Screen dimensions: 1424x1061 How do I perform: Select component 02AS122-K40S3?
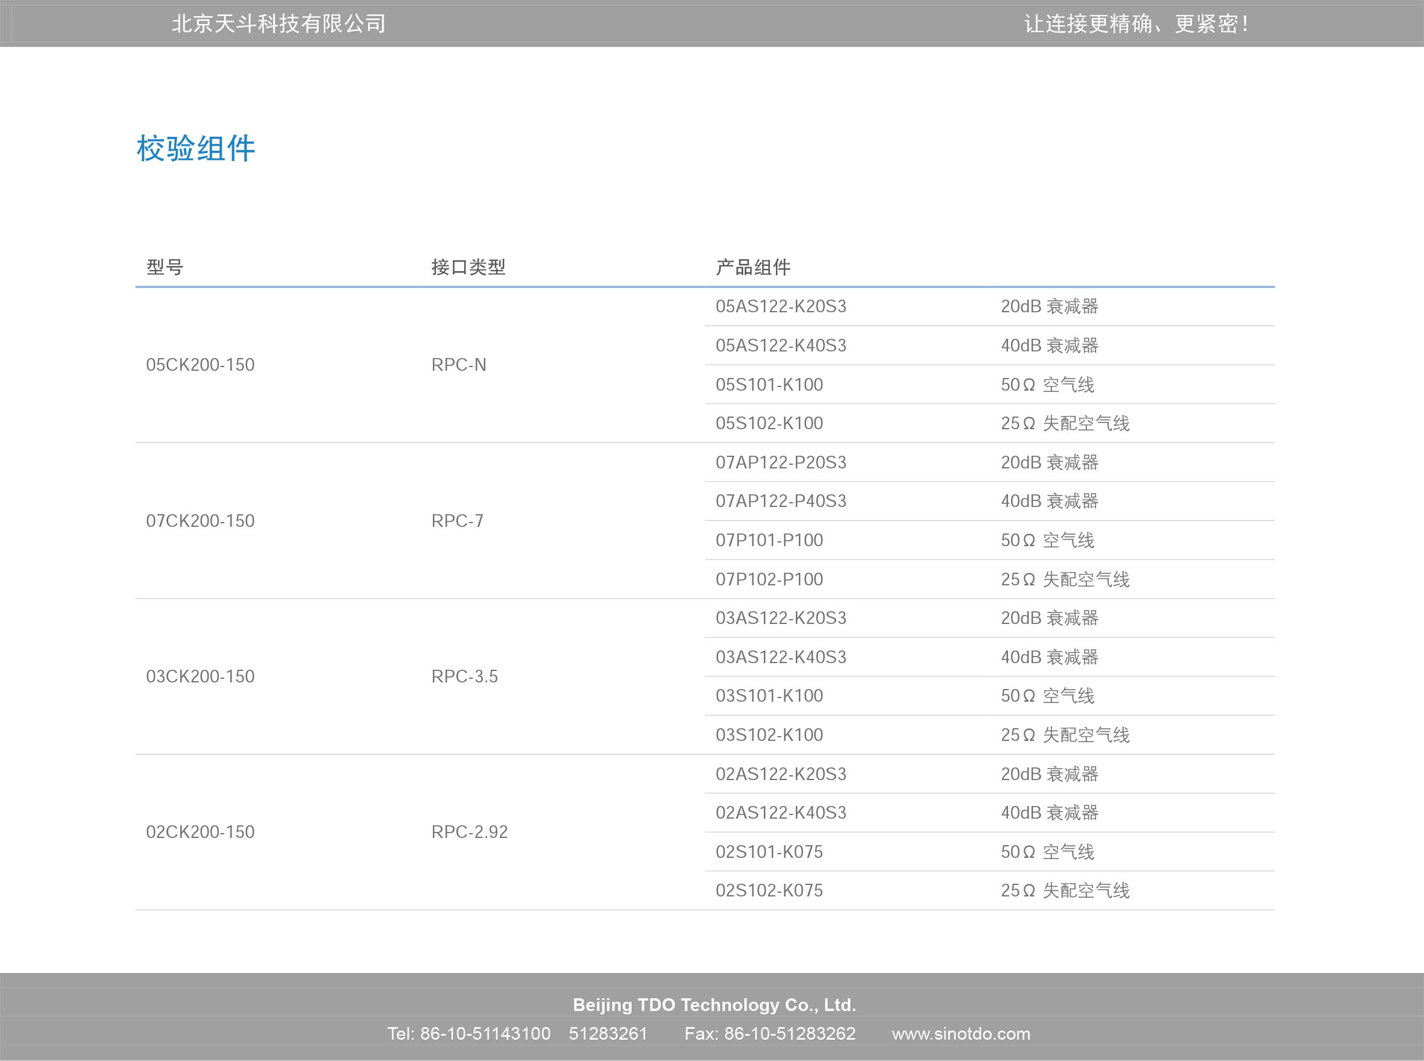point(781,813)
